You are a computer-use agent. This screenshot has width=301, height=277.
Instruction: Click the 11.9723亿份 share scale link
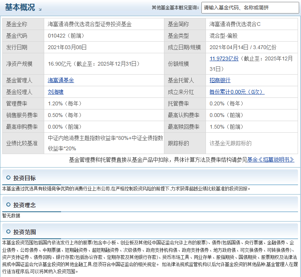pyautogui.click(x=224, y=58)
